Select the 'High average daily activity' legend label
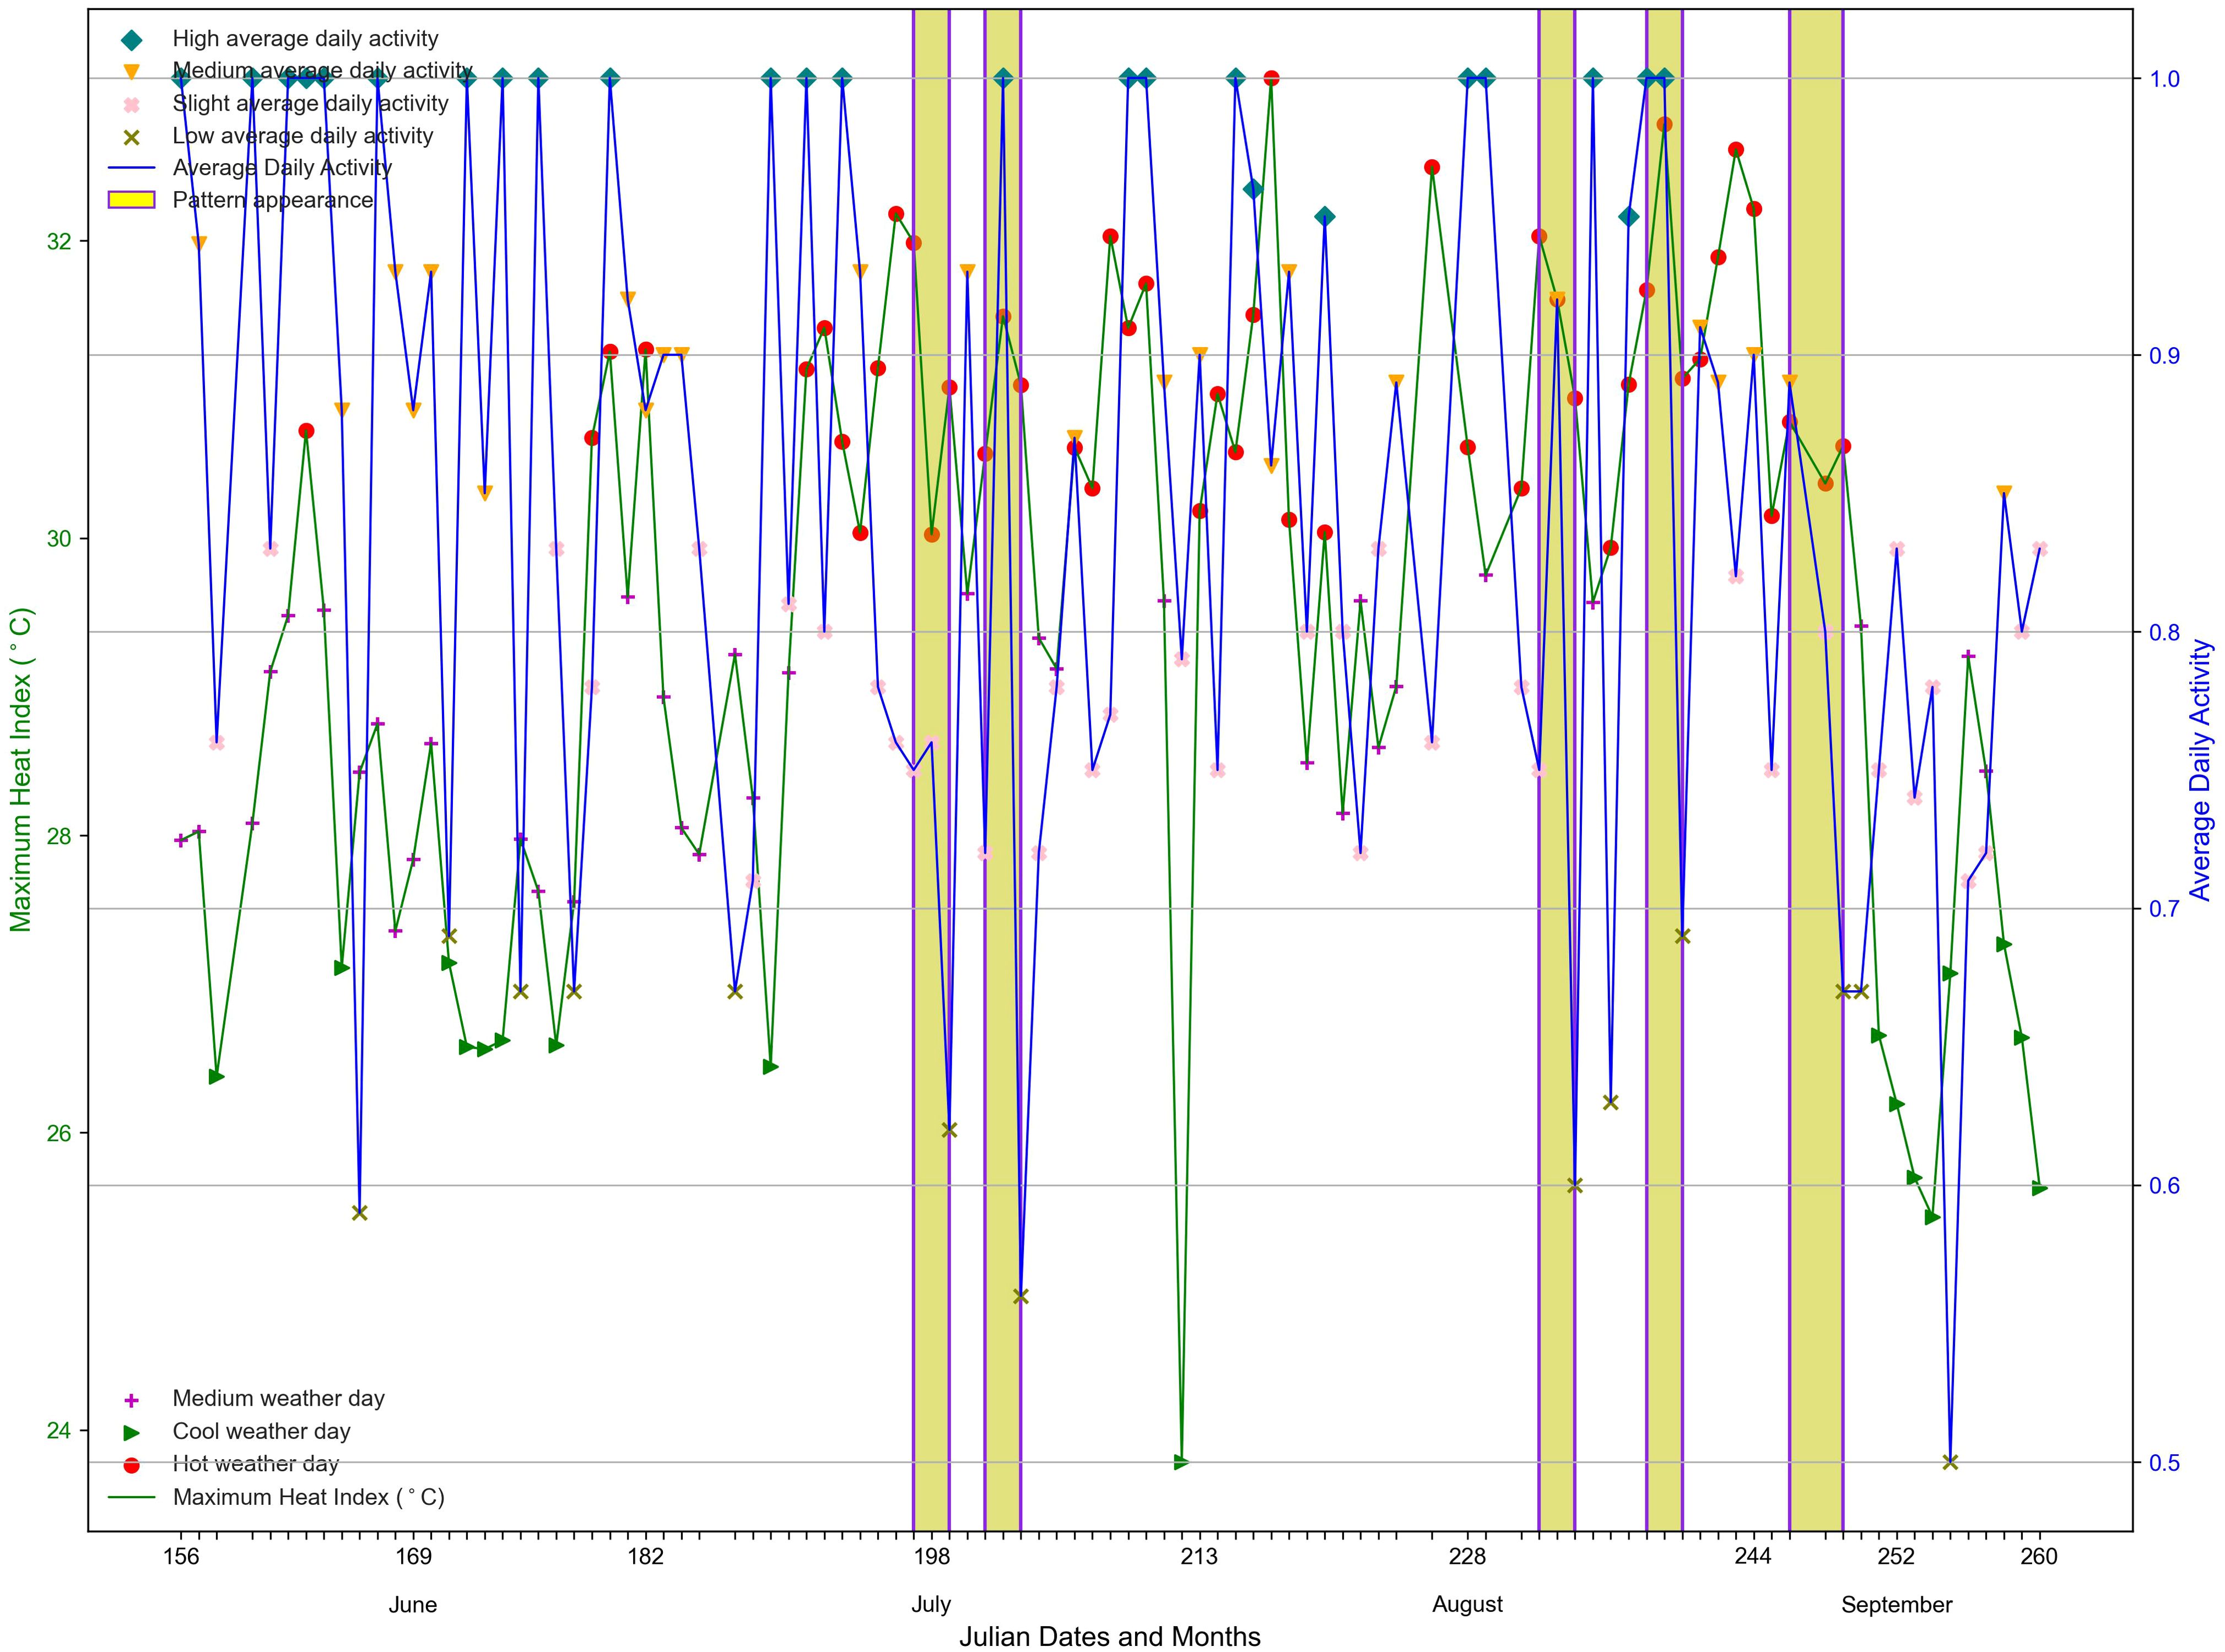The image size is (2225, 1652). (305, 39)
